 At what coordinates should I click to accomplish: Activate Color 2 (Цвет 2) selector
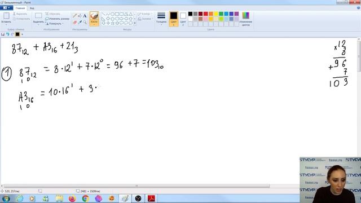[183, 19]
